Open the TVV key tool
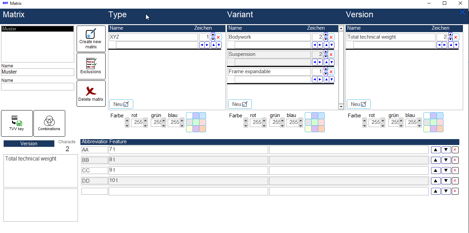This screenshot has height=233, width=469. (x=17, y=123)
